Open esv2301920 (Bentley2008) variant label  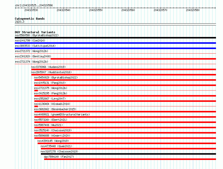[x=33, y=56]
